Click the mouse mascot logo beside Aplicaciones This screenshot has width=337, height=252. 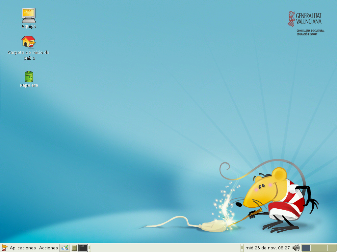click(x=5, y=248)
